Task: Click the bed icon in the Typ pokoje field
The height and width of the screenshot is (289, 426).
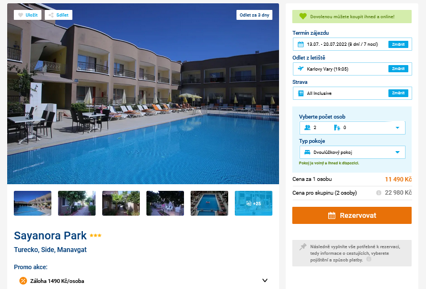Action: (307, 152)
